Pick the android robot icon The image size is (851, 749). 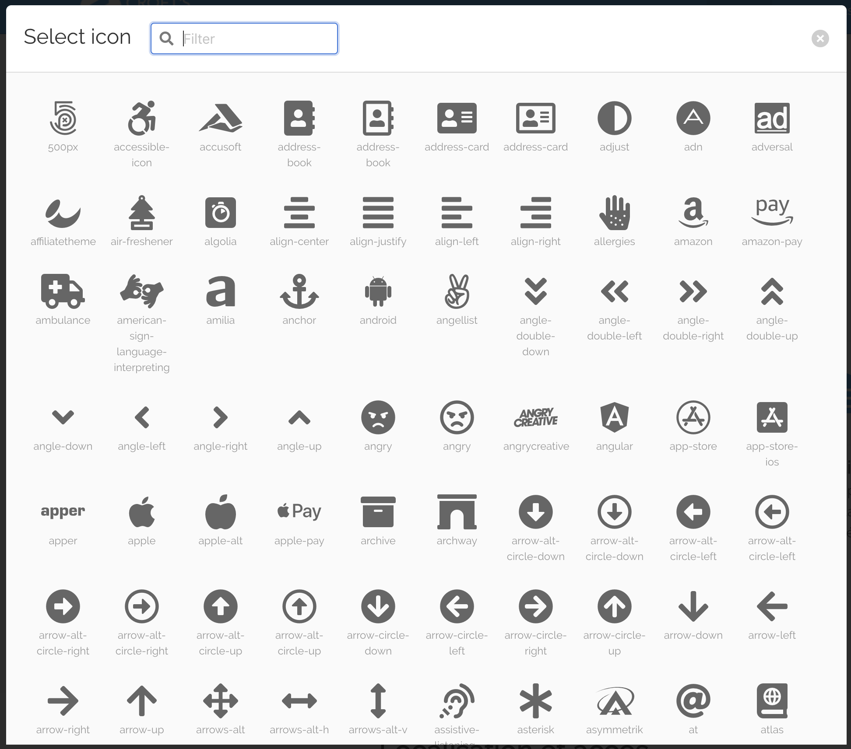[x=378, y=292]
